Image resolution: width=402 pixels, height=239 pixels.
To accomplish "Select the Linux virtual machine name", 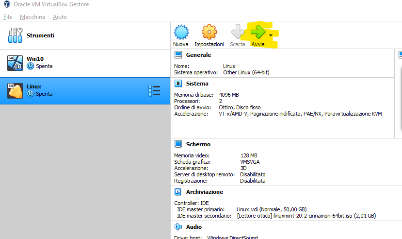I will point(34,86).
